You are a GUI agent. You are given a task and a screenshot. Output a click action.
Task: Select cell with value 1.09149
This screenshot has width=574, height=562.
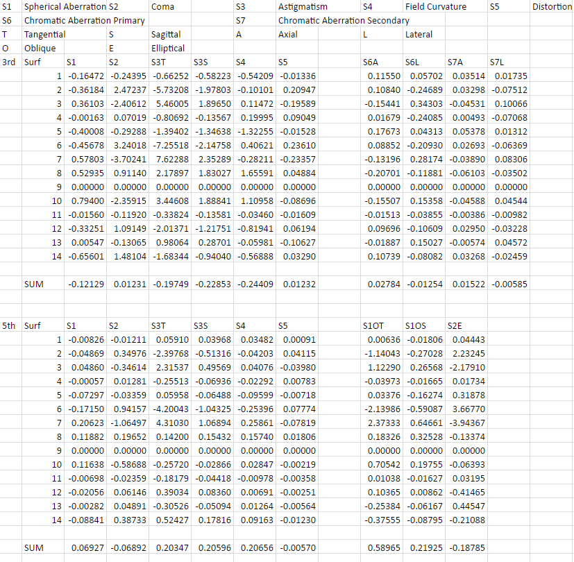point(128,229)
